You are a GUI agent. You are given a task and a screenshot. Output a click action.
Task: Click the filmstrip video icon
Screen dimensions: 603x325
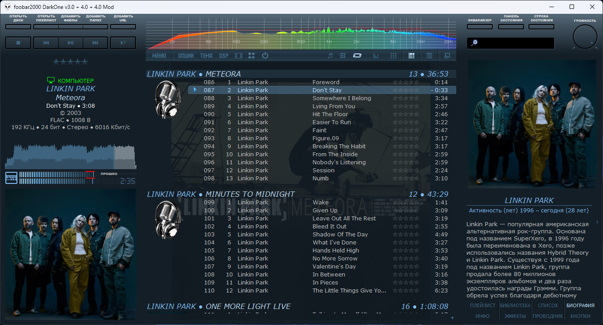[239, 56]
